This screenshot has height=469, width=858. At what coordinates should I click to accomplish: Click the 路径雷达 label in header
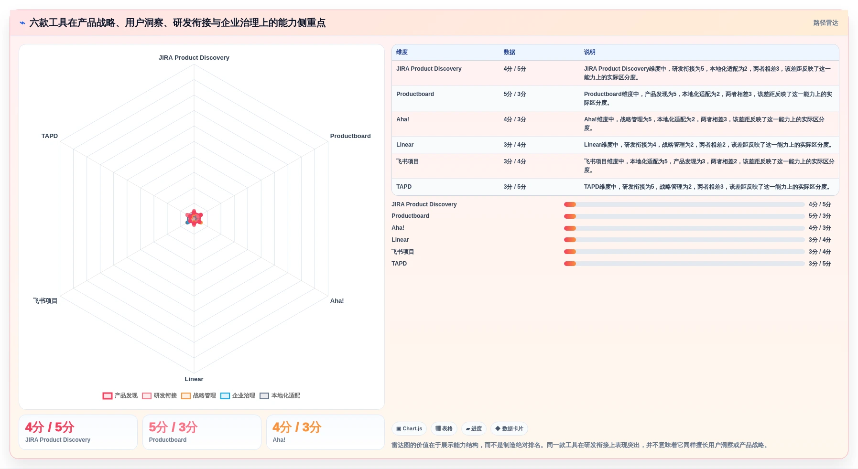tap(825, 23)
